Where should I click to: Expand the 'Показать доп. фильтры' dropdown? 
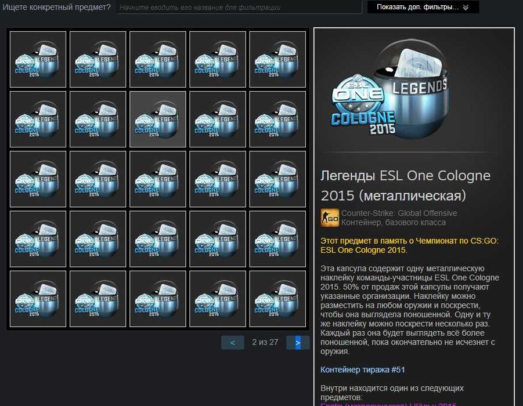click(423, 7)
